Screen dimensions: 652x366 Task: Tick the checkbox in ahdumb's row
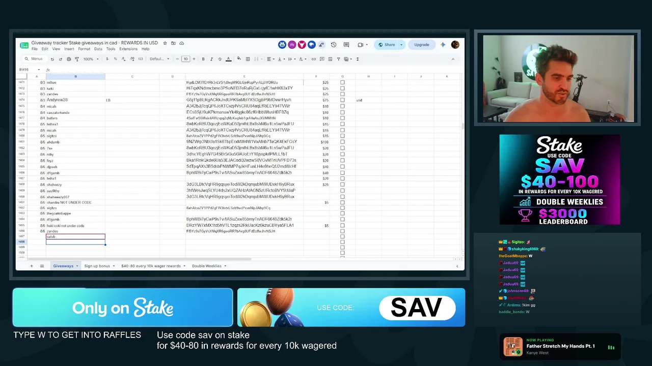pos(342,142)
